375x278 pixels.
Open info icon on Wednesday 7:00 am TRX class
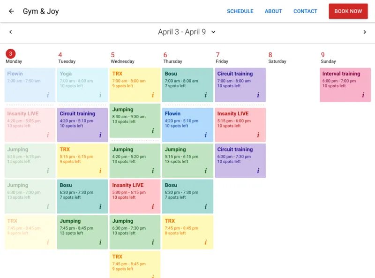[x=153, y=95]
